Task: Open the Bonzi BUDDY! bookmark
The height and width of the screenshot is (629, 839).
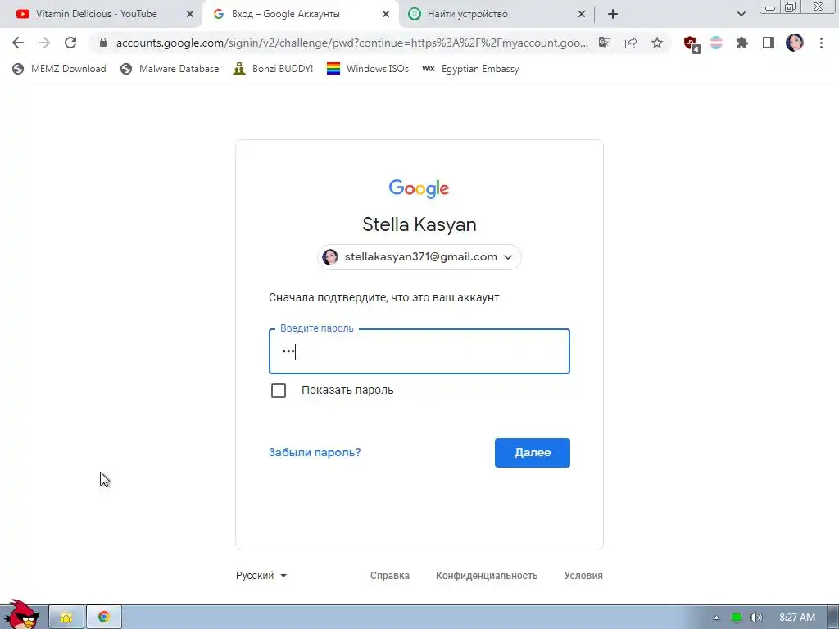Action: coord(273,69)
